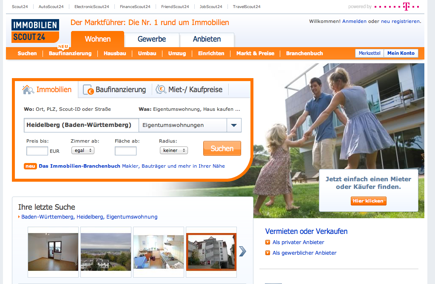The image size is (435, 284).
Task: Open the empty room with balcony door thumbnail
Action: click(x=53, y=252)
